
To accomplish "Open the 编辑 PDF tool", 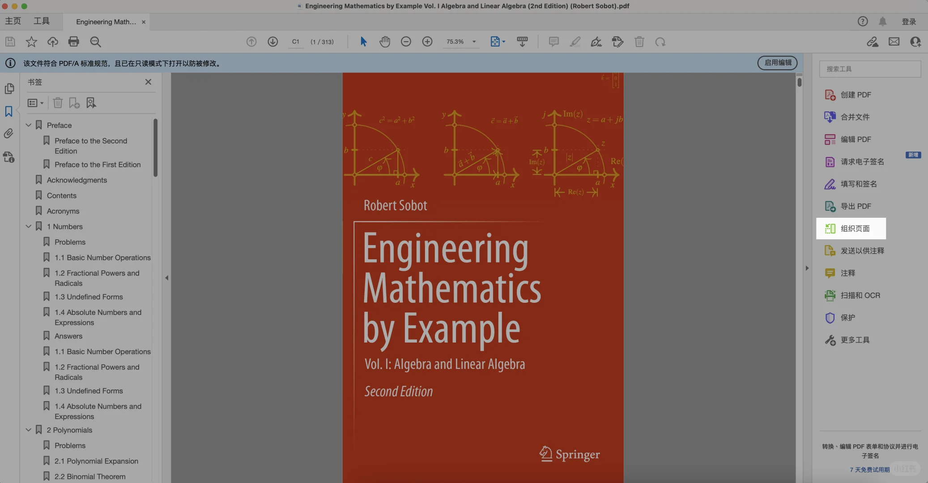I will (848, 139).
